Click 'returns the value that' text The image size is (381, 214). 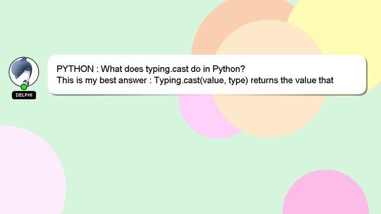[292, 80]
